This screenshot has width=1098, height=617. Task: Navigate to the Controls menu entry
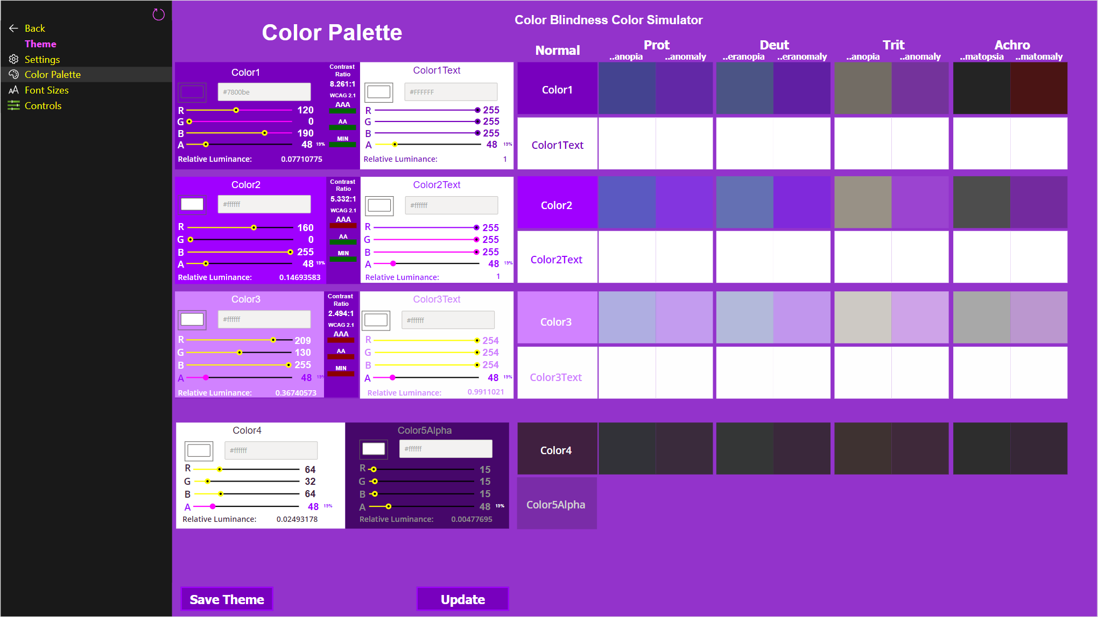click(43, 105)
